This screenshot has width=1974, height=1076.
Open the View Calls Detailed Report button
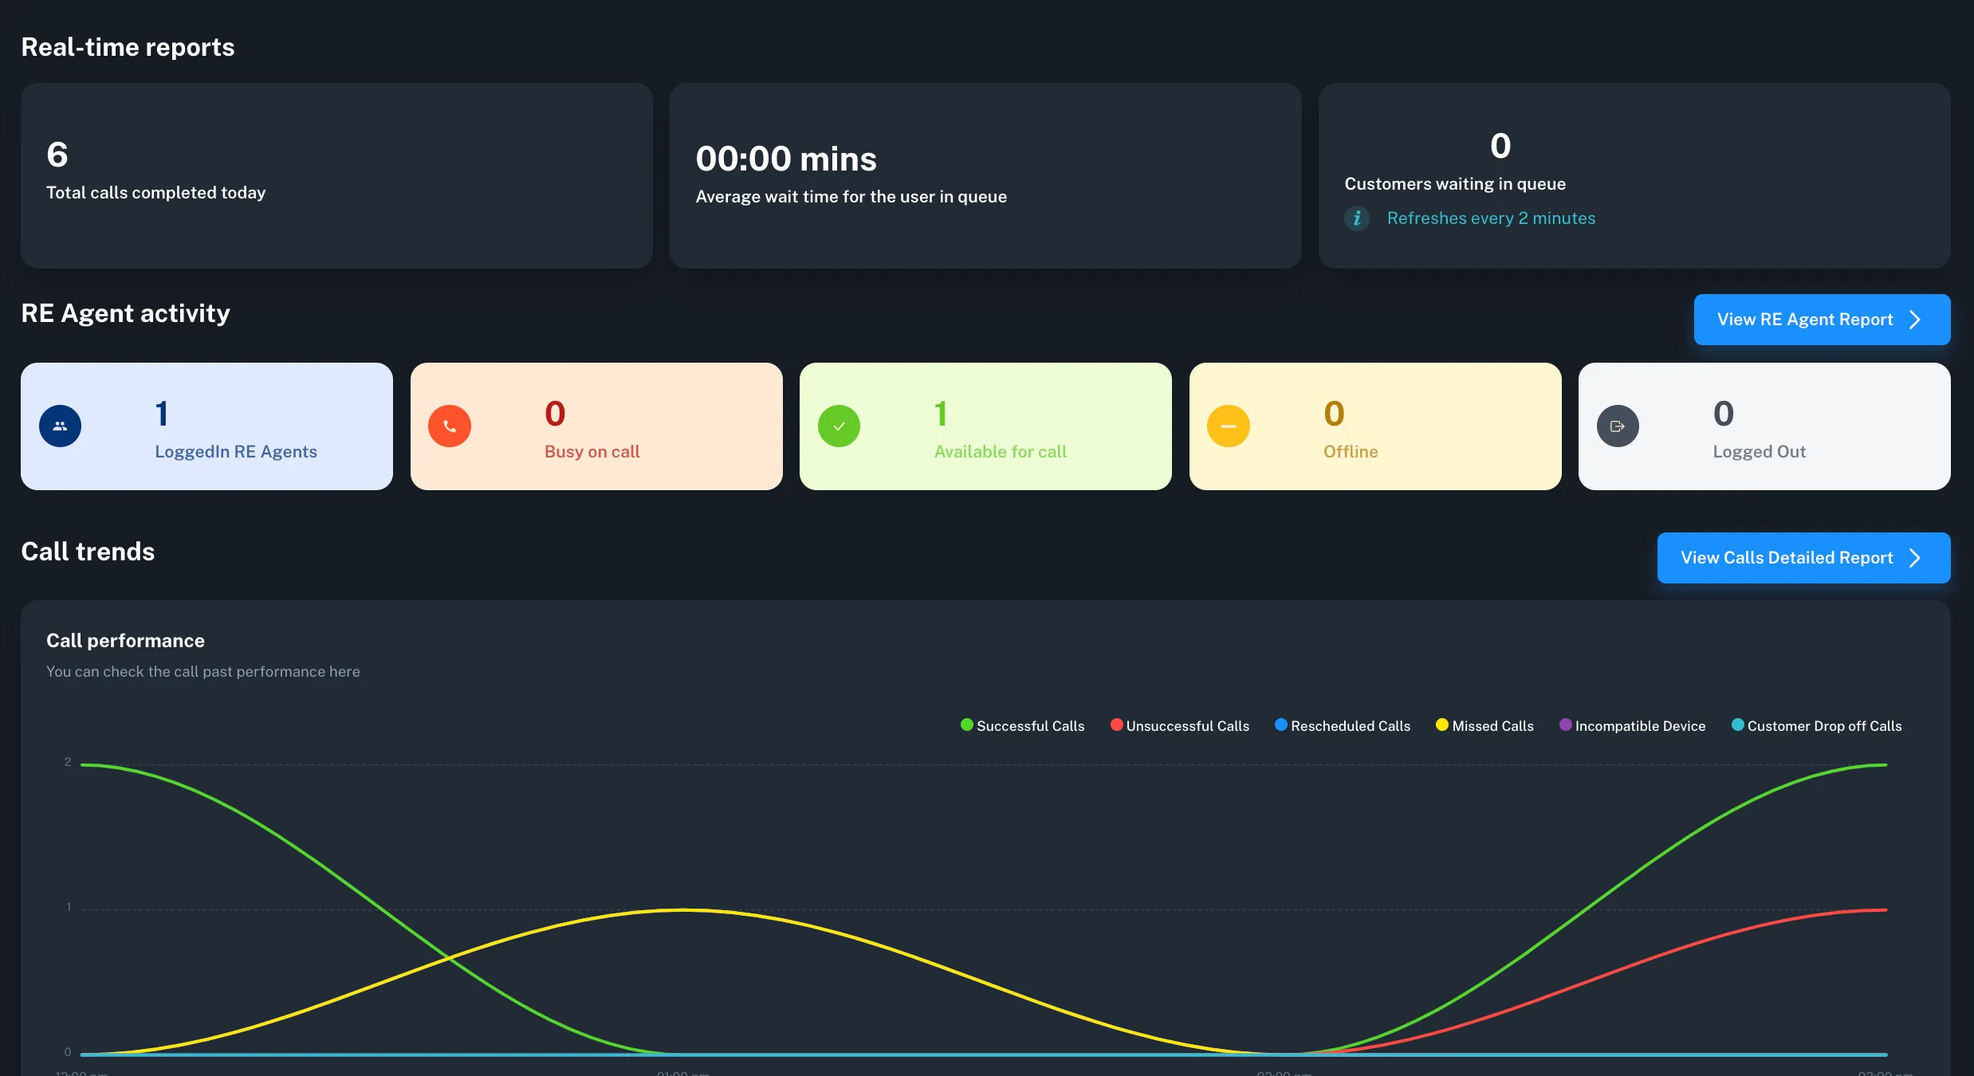[1803, 558]
